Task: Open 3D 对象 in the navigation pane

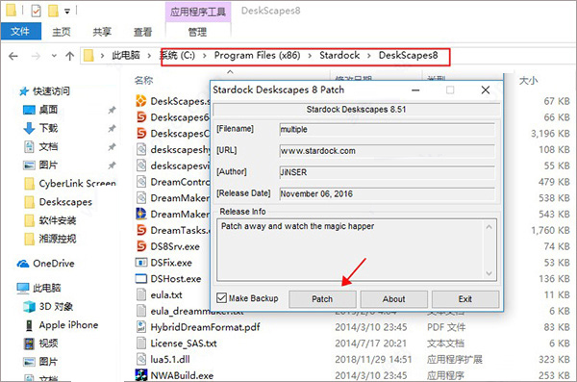Action: 56,306
